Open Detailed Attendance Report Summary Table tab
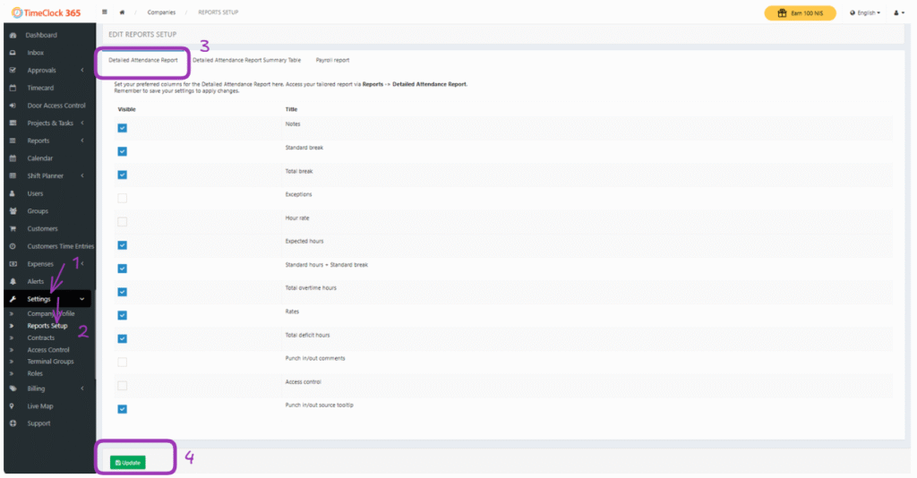917x478 pixels. coord(246,60)
